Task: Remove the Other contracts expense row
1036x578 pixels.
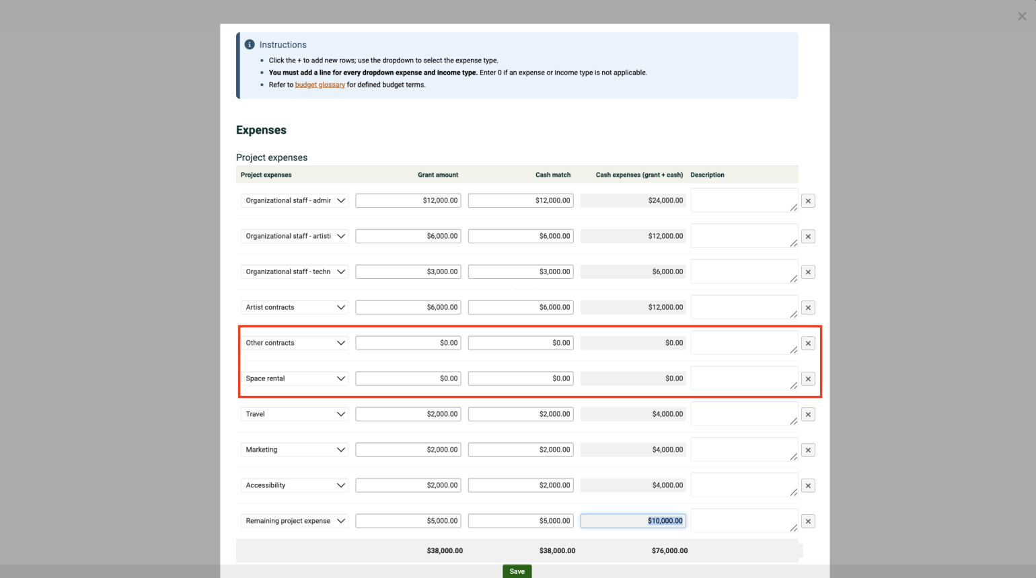Action: pos(808,343)
